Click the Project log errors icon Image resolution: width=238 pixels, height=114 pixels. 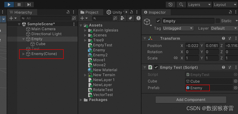138,18
